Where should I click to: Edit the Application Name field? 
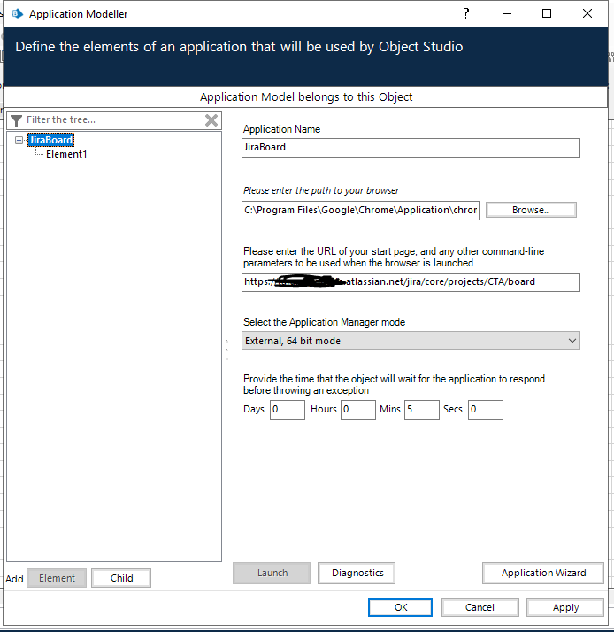point(411,148)
